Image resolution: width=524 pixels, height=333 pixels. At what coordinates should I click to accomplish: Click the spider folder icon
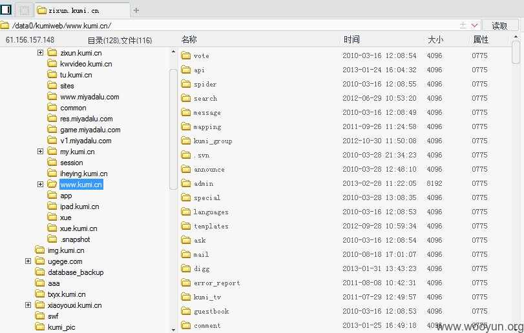click(x=186, y=84)
